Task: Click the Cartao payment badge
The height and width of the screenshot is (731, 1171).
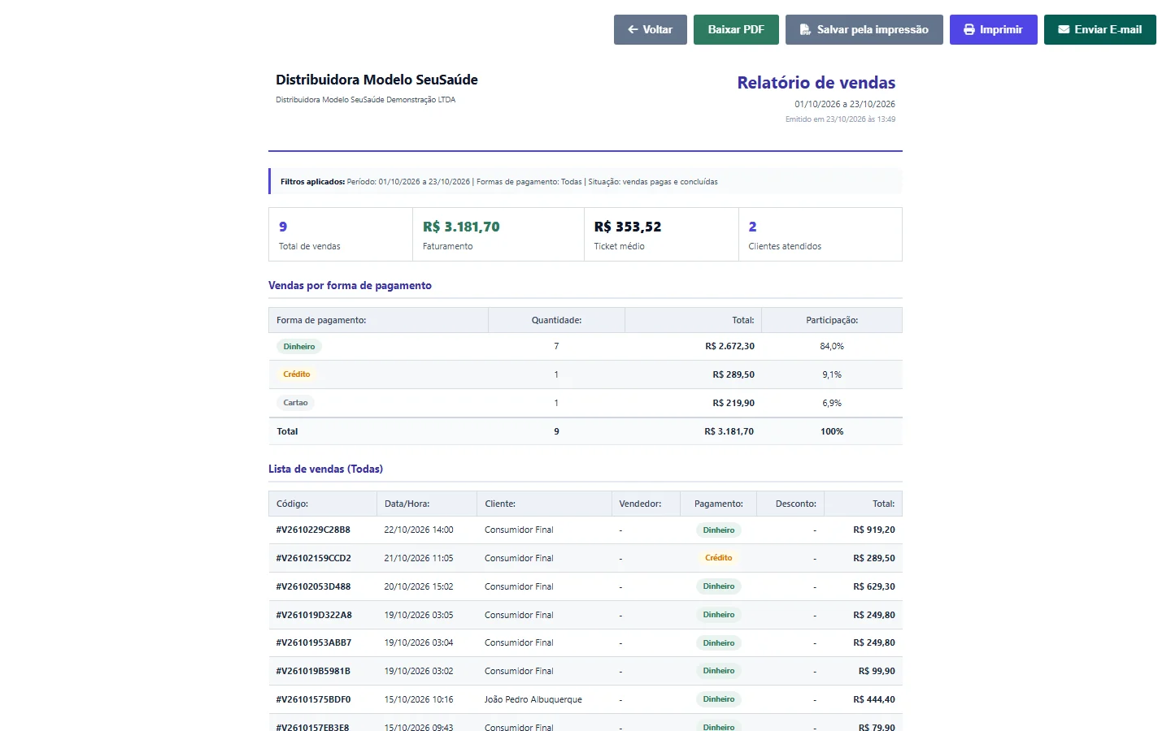Action: (296, 403)
